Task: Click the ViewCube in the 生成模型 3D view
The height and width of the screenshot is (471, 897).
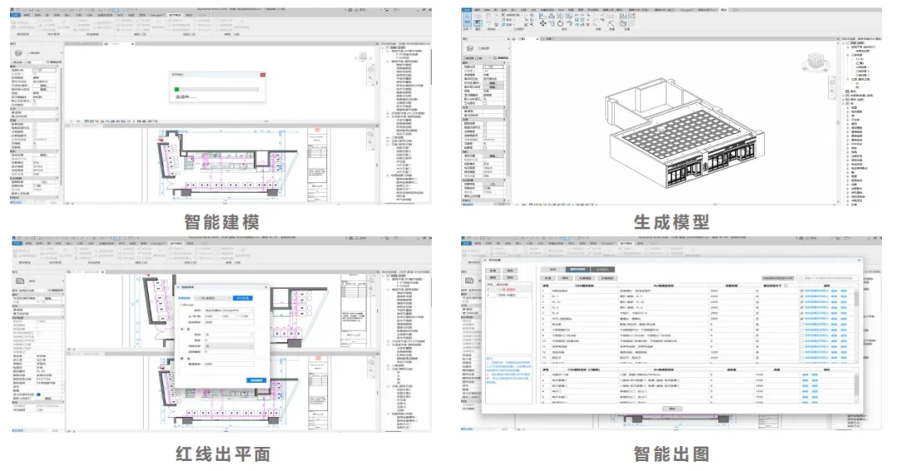Action: coord(817,61)
